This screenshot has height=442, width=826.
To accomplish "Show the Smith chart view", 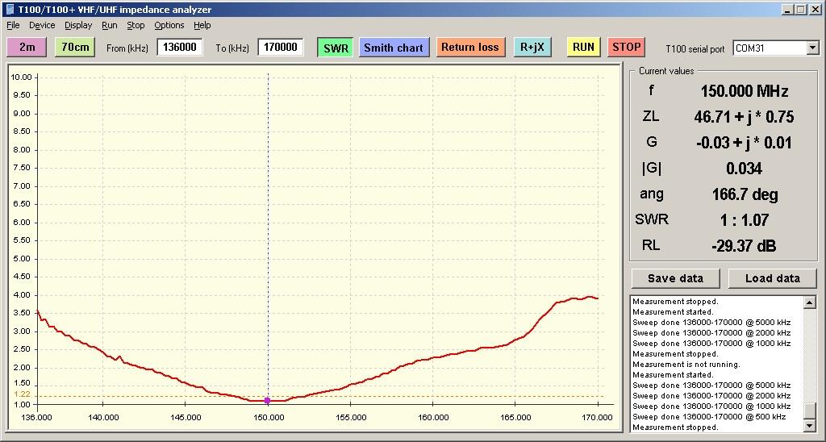I will (393, 48).
